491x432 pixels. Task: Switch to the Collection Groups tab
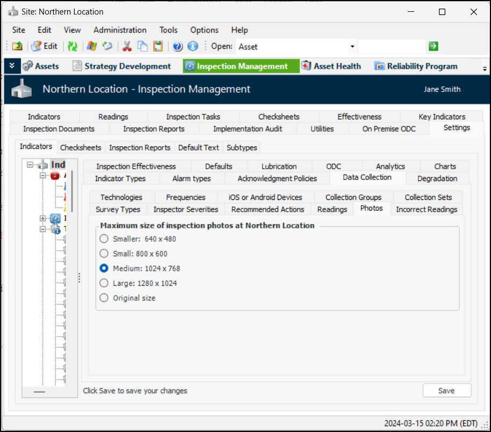click(x=353, y=197)
